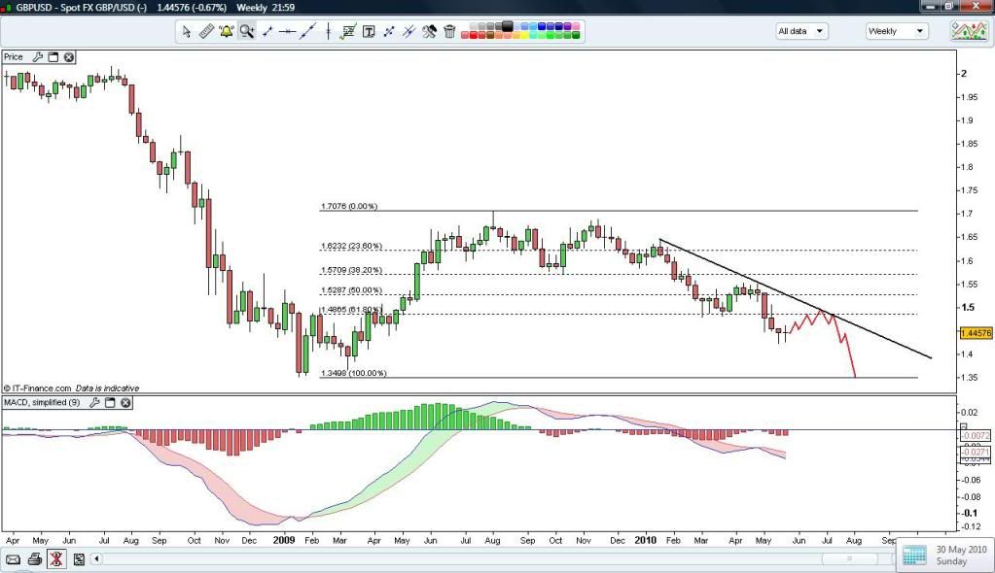Expand the Weekly timeframe dropdown
This screenshot has width=995, height=573.
pyautogui.click(x=896, y=31)
